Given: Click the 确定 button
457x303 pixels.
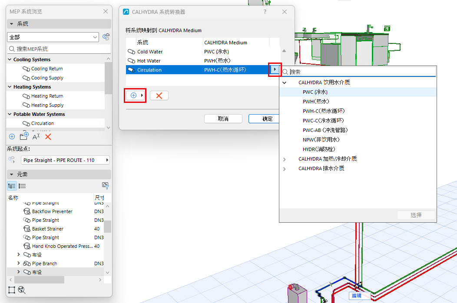Looking at the screenshot, I should point(264,119).
